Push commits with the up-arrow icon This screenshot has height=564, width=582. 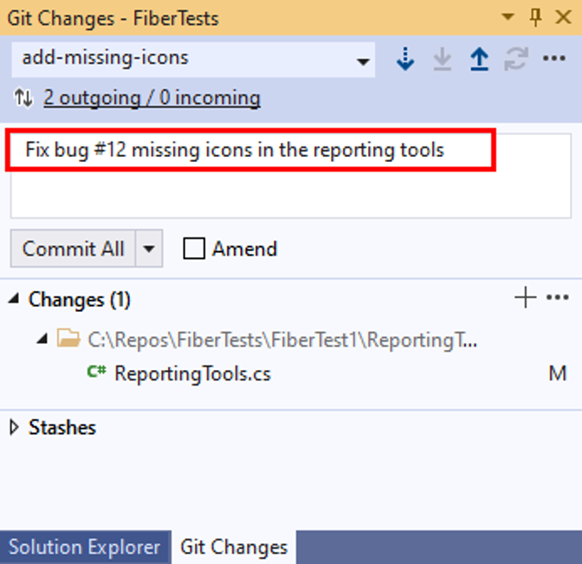coord(479,59)
